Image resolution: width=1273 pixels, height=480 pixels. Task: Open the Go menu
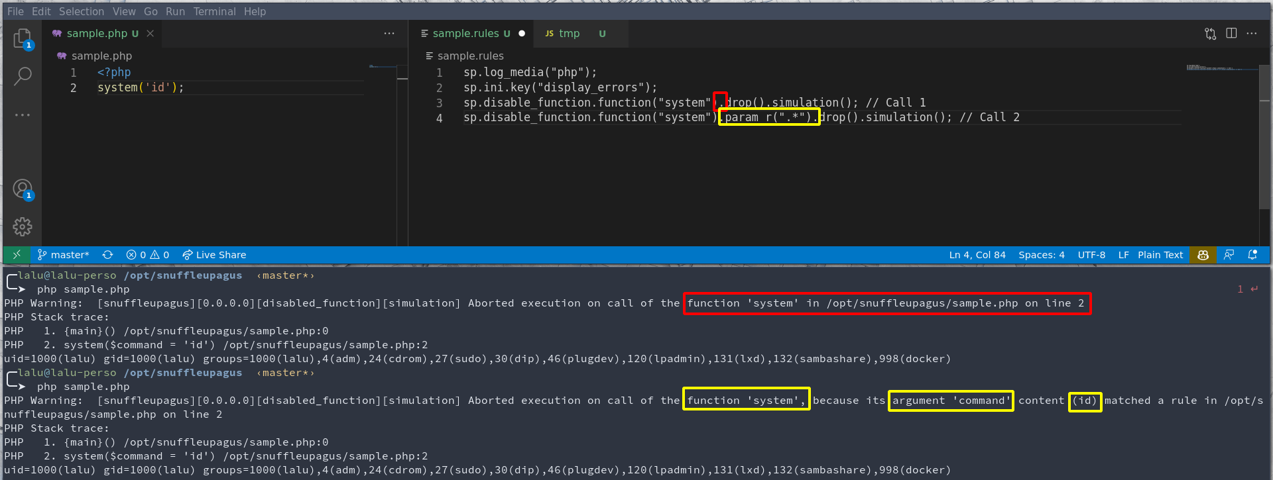pyautogui.click(x=151, y=11)
